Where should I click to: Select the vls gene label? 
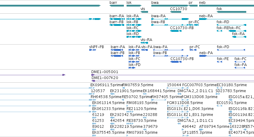click(143, 9)
